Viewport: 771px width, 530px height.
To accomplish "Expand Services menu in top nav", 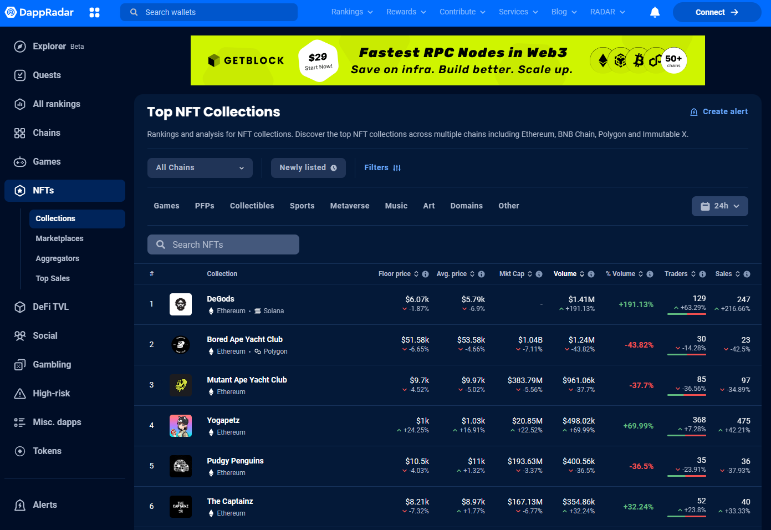I will (518, 12).
